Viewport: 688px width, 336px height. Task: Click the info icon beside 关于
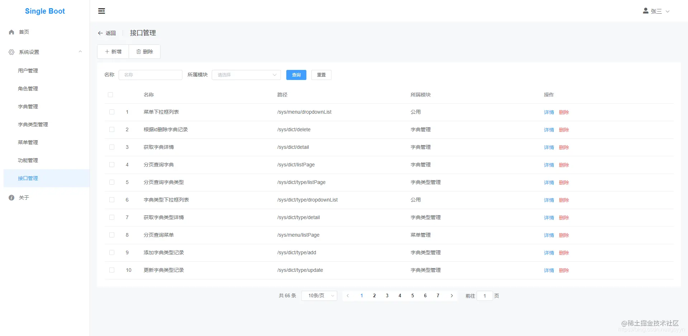coord(11,198)
